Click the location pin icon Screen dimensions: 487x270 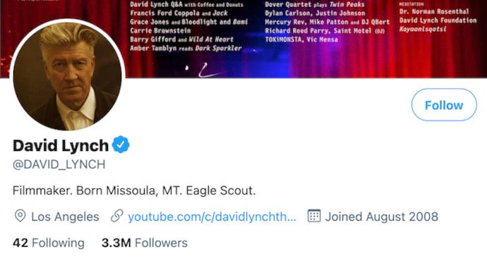(20, 216)
